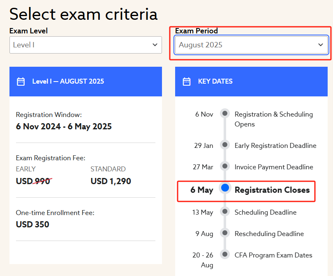The width and height of the screenshot is (333, 276).
Task: Click the USD 1,290 standard fee
Action: point(111,181)
